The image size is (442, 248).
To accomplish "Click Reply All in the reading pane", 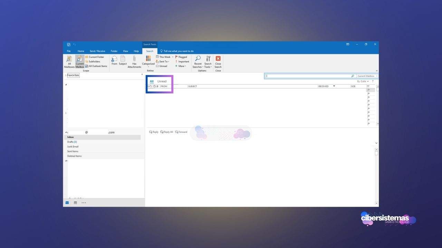I will 167,132.
